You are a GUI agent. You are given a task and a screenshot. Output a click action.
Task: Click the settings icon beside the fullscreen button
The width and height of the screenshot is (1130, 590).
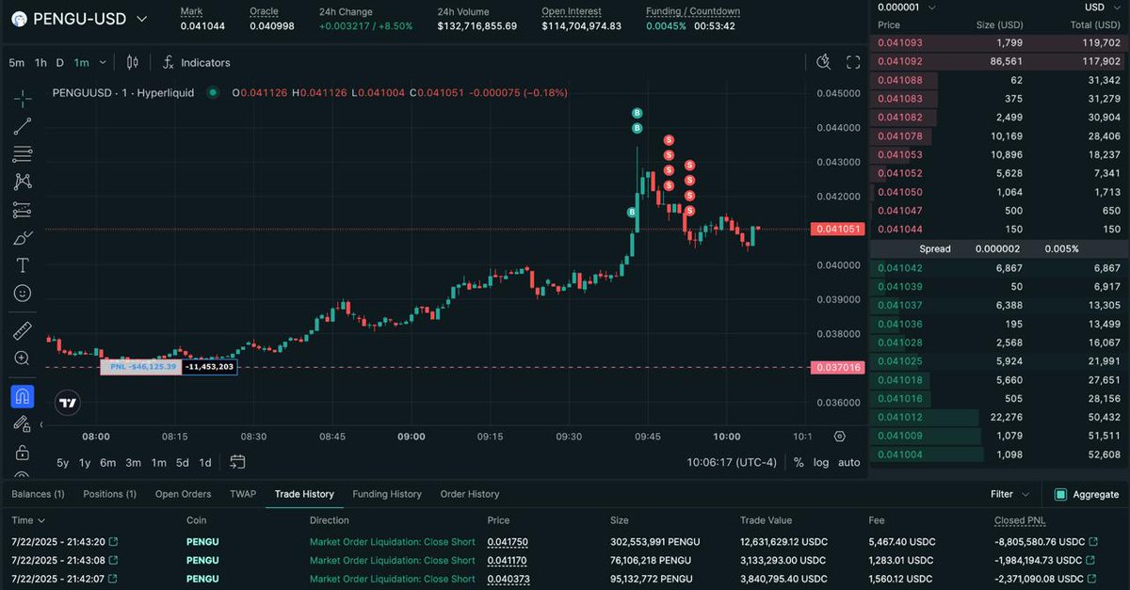(824, 62)
